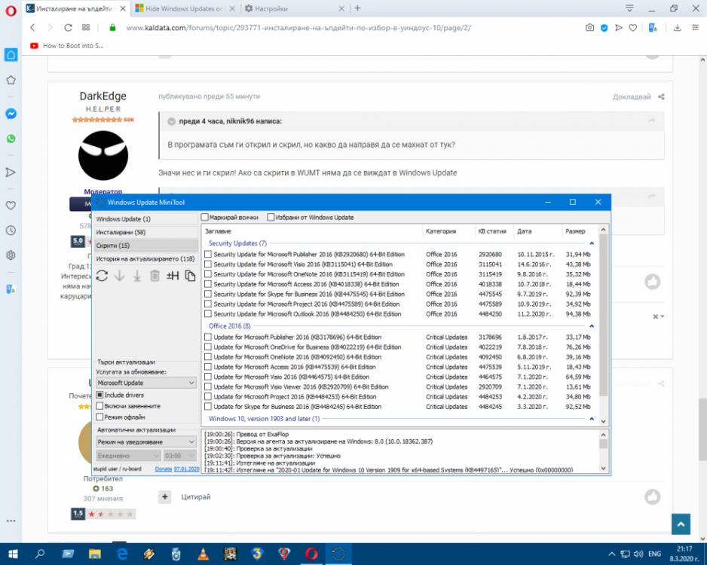Open personal news heart in the Opera sidebar

[x=11, y=206]
